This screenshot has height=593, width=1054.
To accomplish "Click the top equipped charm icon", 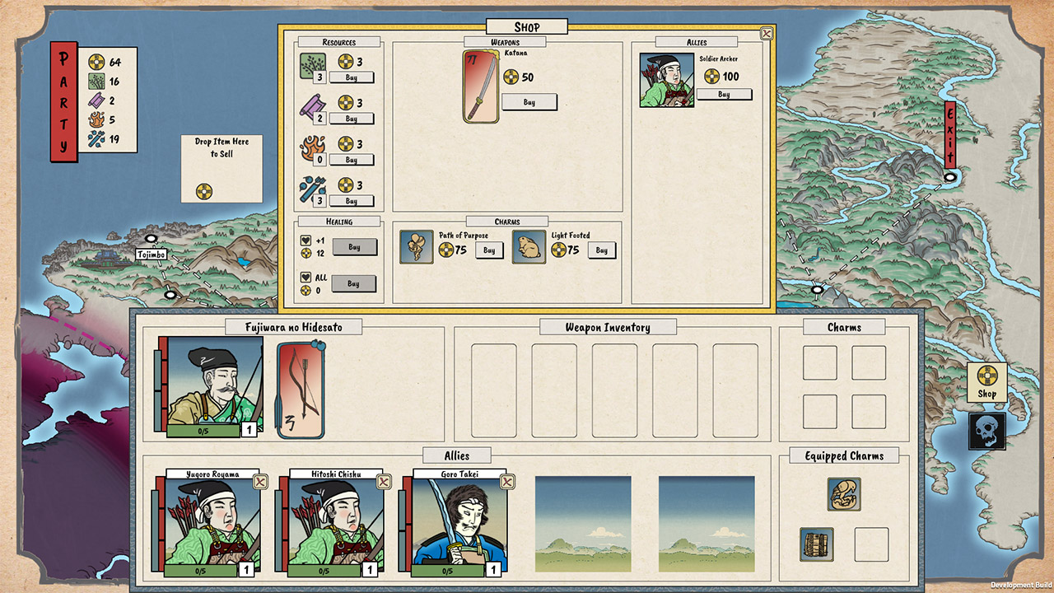I will 844,494.
